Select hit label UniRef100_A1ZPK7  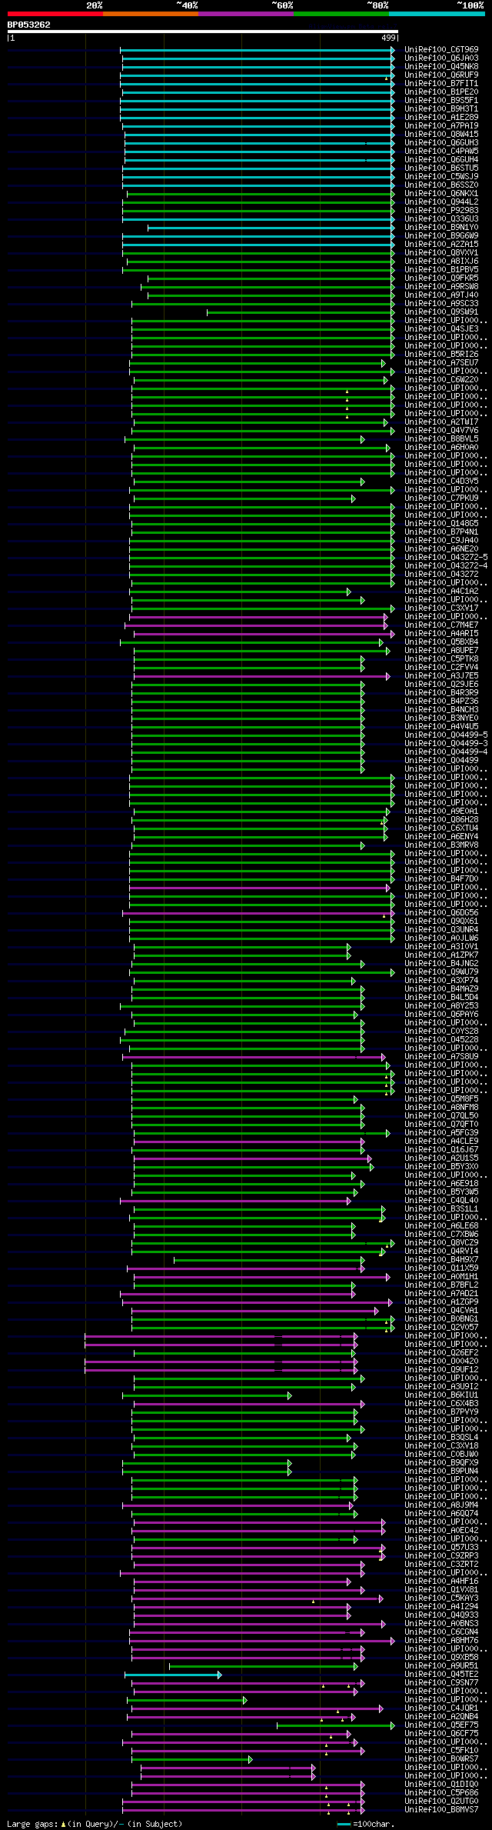click(x=441, y=955)
